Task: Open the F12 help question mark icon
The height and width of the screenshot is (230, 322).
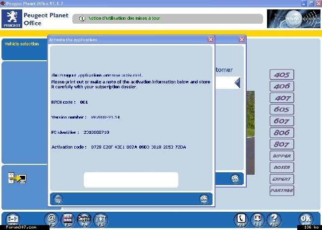Action: [x=274, y=220]
